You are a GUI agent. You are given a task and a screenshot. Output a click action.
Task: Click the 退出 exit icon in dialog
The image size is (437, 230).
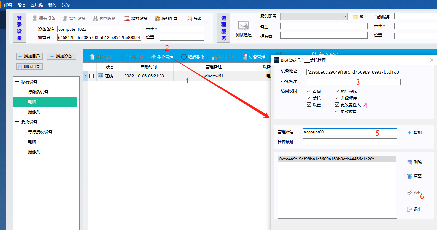410,209
